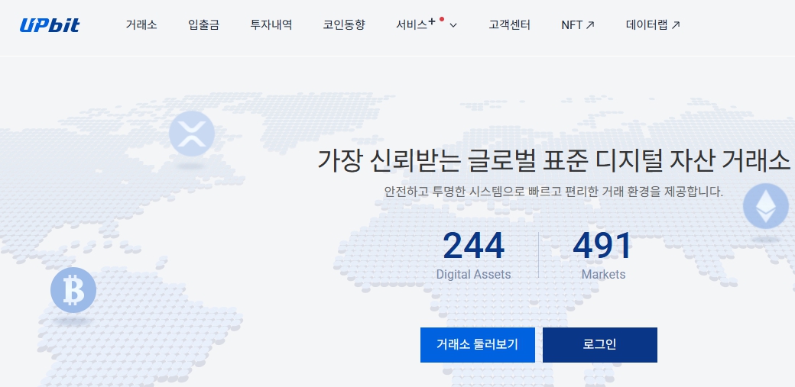
Task: Click the arrow icon next to NFT
Action: coord(590,25)
